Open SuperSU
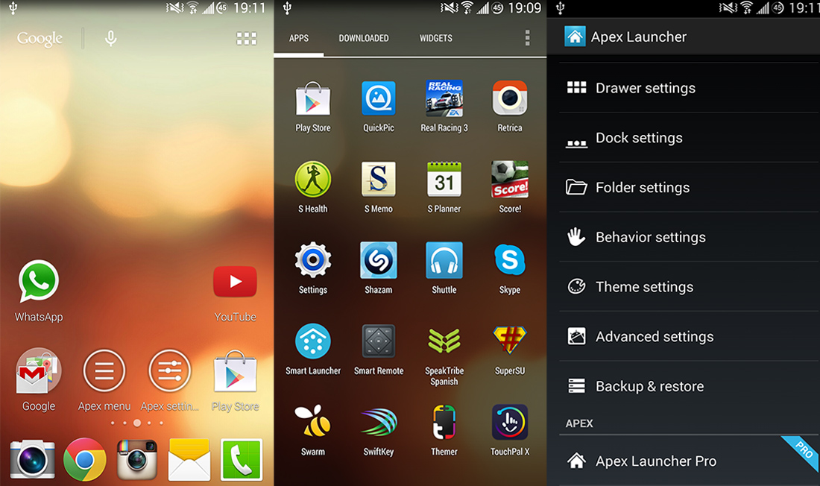Viewport: 820px width, 486px height. coord(509,344)
